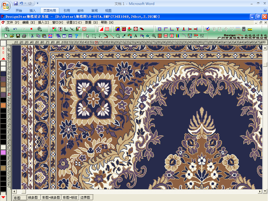This screenshot has width=268, height=201.
Task: Click the circled T tool icon
Action: (7, 29)
